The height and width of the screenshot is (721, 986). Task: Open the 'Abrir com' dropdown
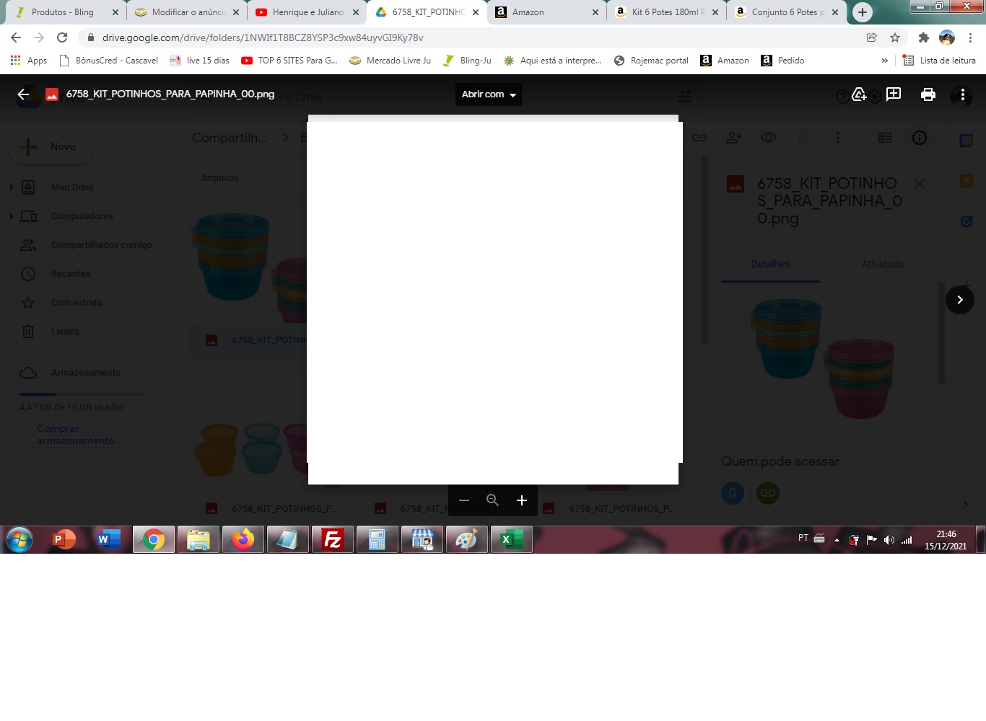[489, 94]
